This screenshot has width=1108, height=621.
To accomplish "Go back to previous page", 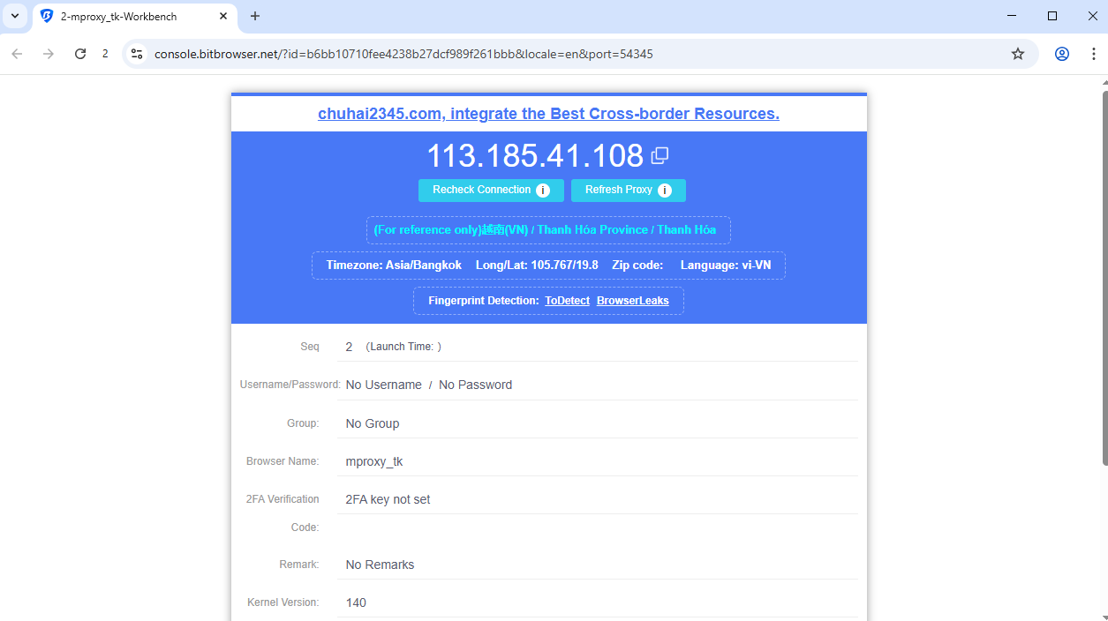I will coord(17,54).
